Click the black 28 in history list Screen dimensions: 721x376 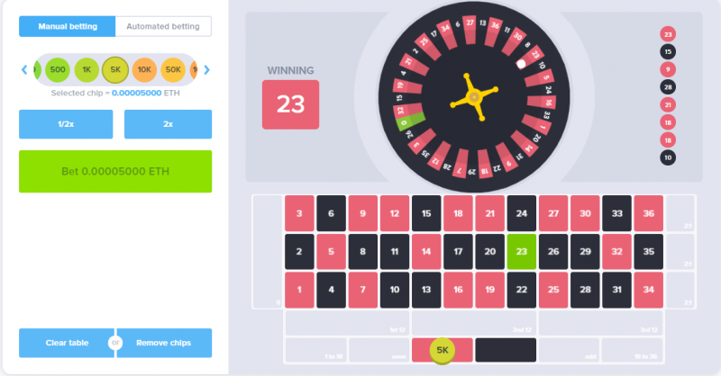(668, 86)
